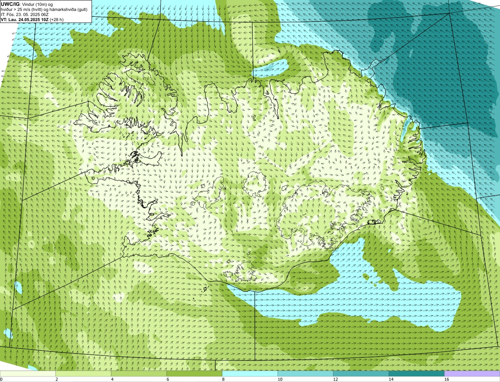Click the legend scale value '6'
Screen dimensions: 500x382
pyautogui.click(x=168, y=379)
